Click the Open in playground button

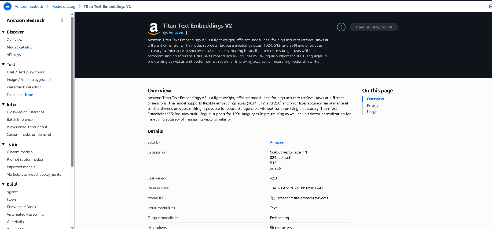point(374,27)
